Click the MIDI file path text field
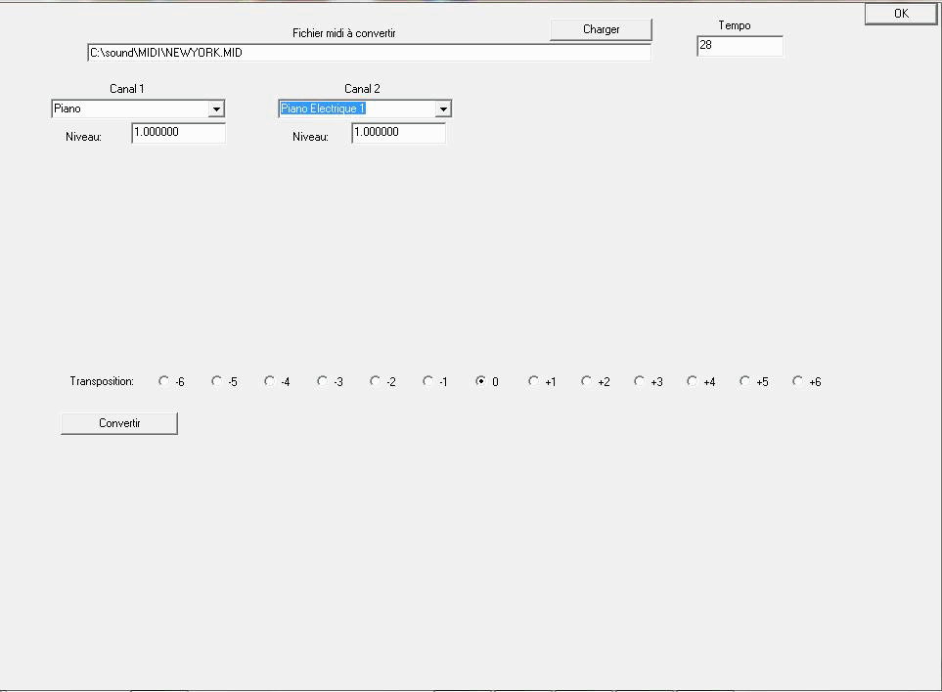Image resolution: width=942 pixels, height=692 pixels. pyautogui.click(x=369, y=53)
